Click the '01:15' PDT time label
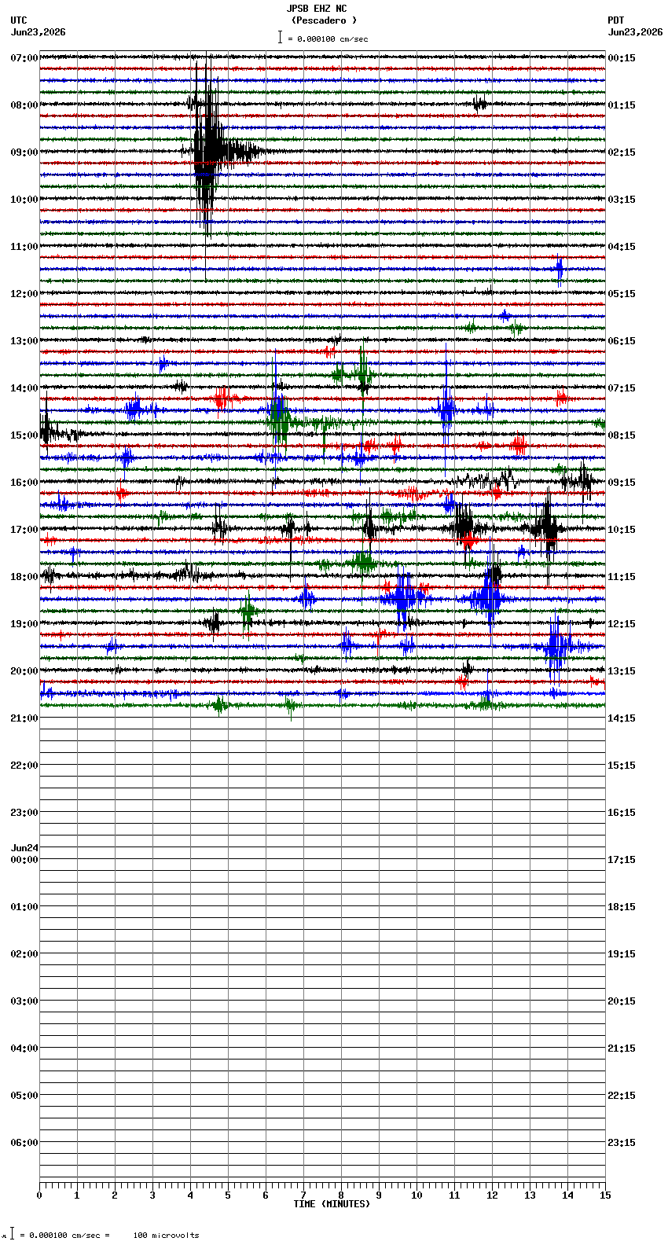Screen dimensions: 668x1245 (x=622, y=105)
